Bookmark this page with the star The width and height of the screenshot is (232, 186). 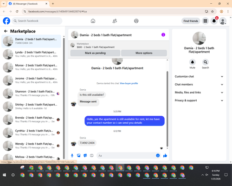pos(213,12)
